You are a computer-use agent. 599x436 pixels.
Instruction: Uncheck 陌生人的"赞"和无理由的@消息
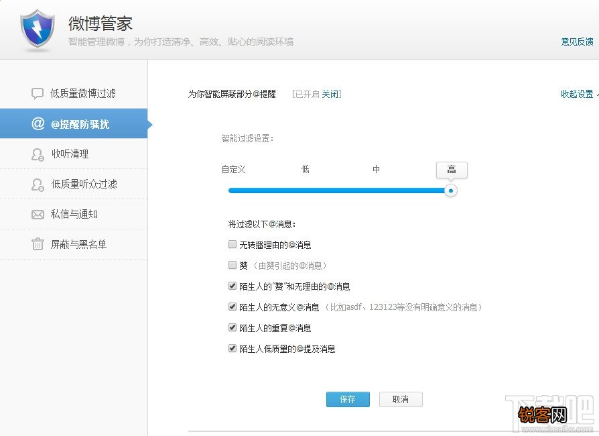[x=232, y=286]
